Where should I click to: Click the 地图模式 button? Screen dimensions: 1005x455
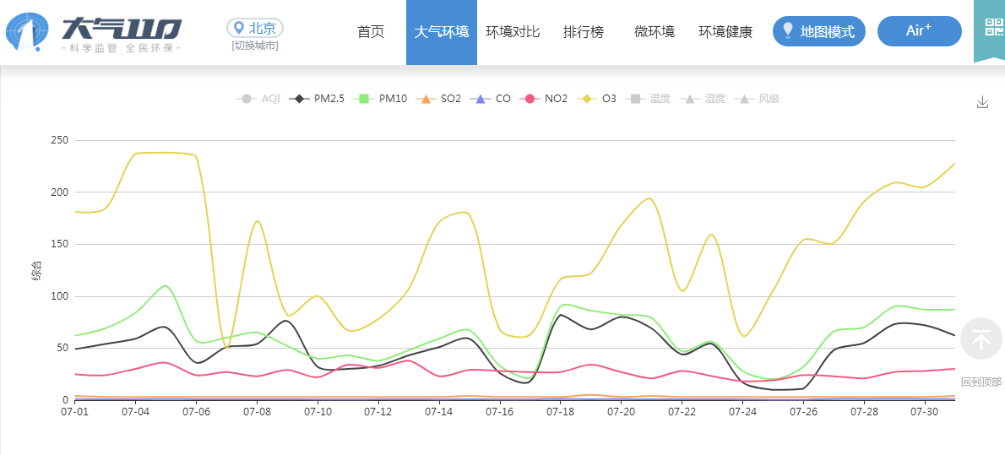pos(819,31)
